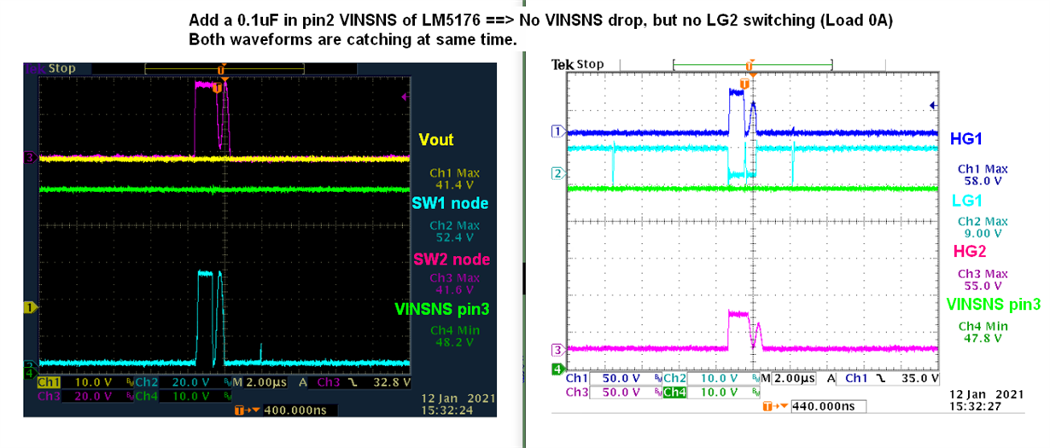Select the Ch2 Max 9.00 V measurement
The width and height of the screenshot is (1050, 448).
(983, 227)
